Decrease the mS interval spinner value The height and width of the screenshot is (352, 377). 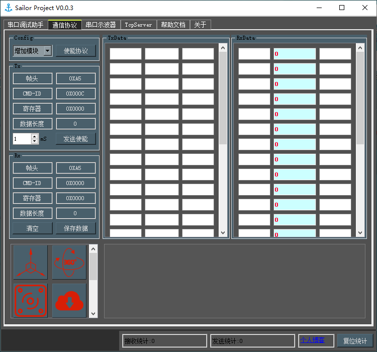[35, 141]
